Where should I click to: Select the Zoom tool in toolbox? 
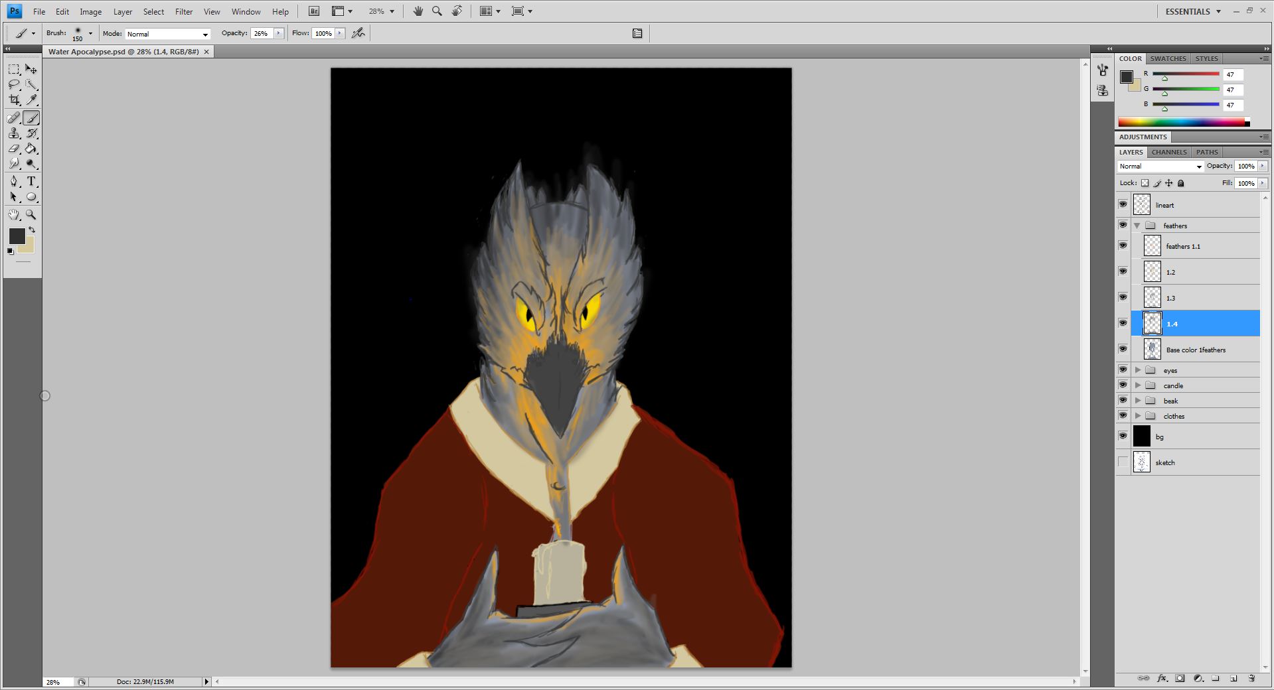(31, 215)
